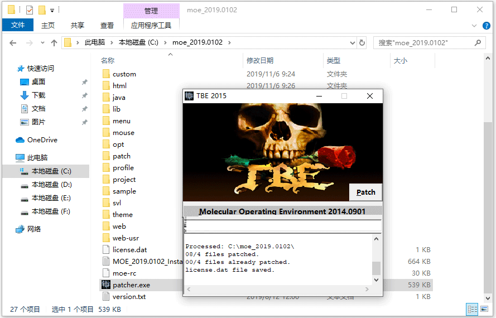Select 本地磁盘 (D:) in navigation pane

pyautogui.click(x=51, y=185)
